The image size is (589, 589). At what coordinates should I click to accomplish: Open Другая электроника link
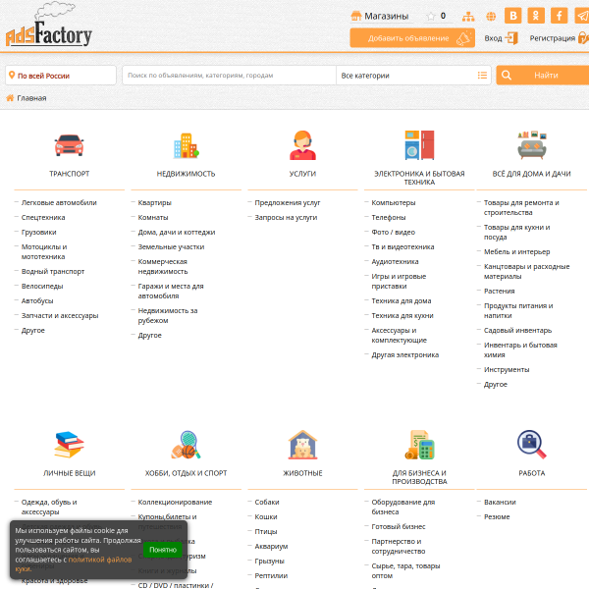(x=404, y=354)
